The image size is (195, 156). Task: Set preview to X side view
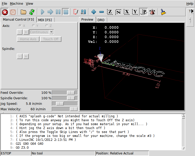click(x=127, y=12)
